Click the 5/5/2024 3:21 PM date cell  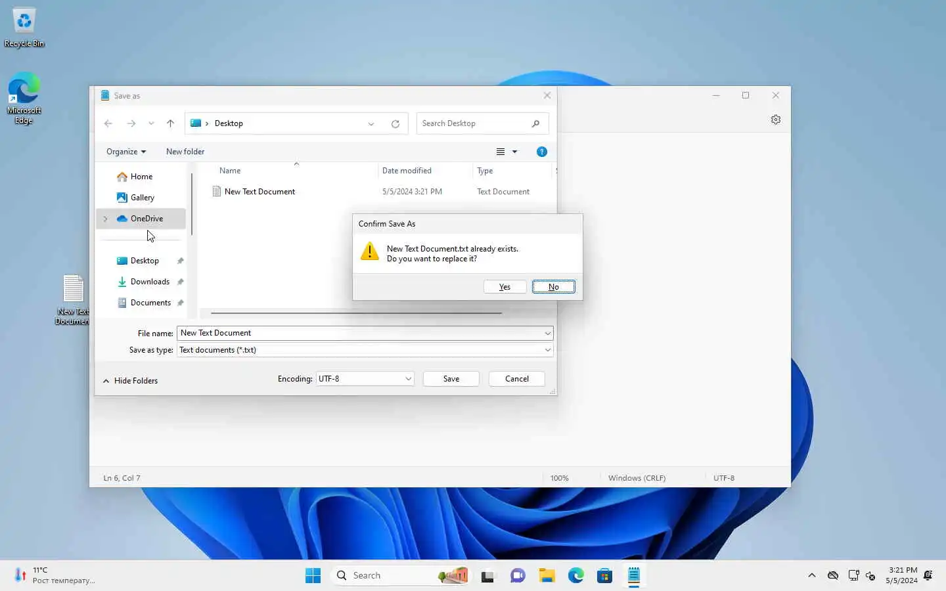tap(412, 192)
